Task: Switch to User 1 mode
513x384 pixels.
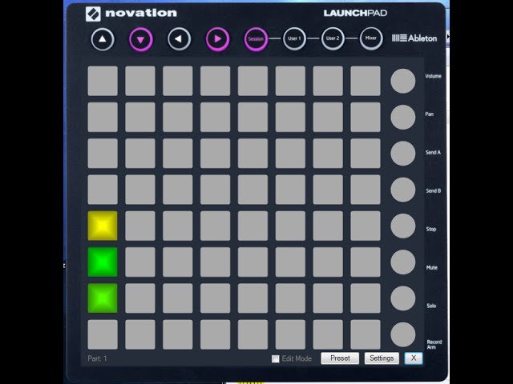Action: click(294, 39)
